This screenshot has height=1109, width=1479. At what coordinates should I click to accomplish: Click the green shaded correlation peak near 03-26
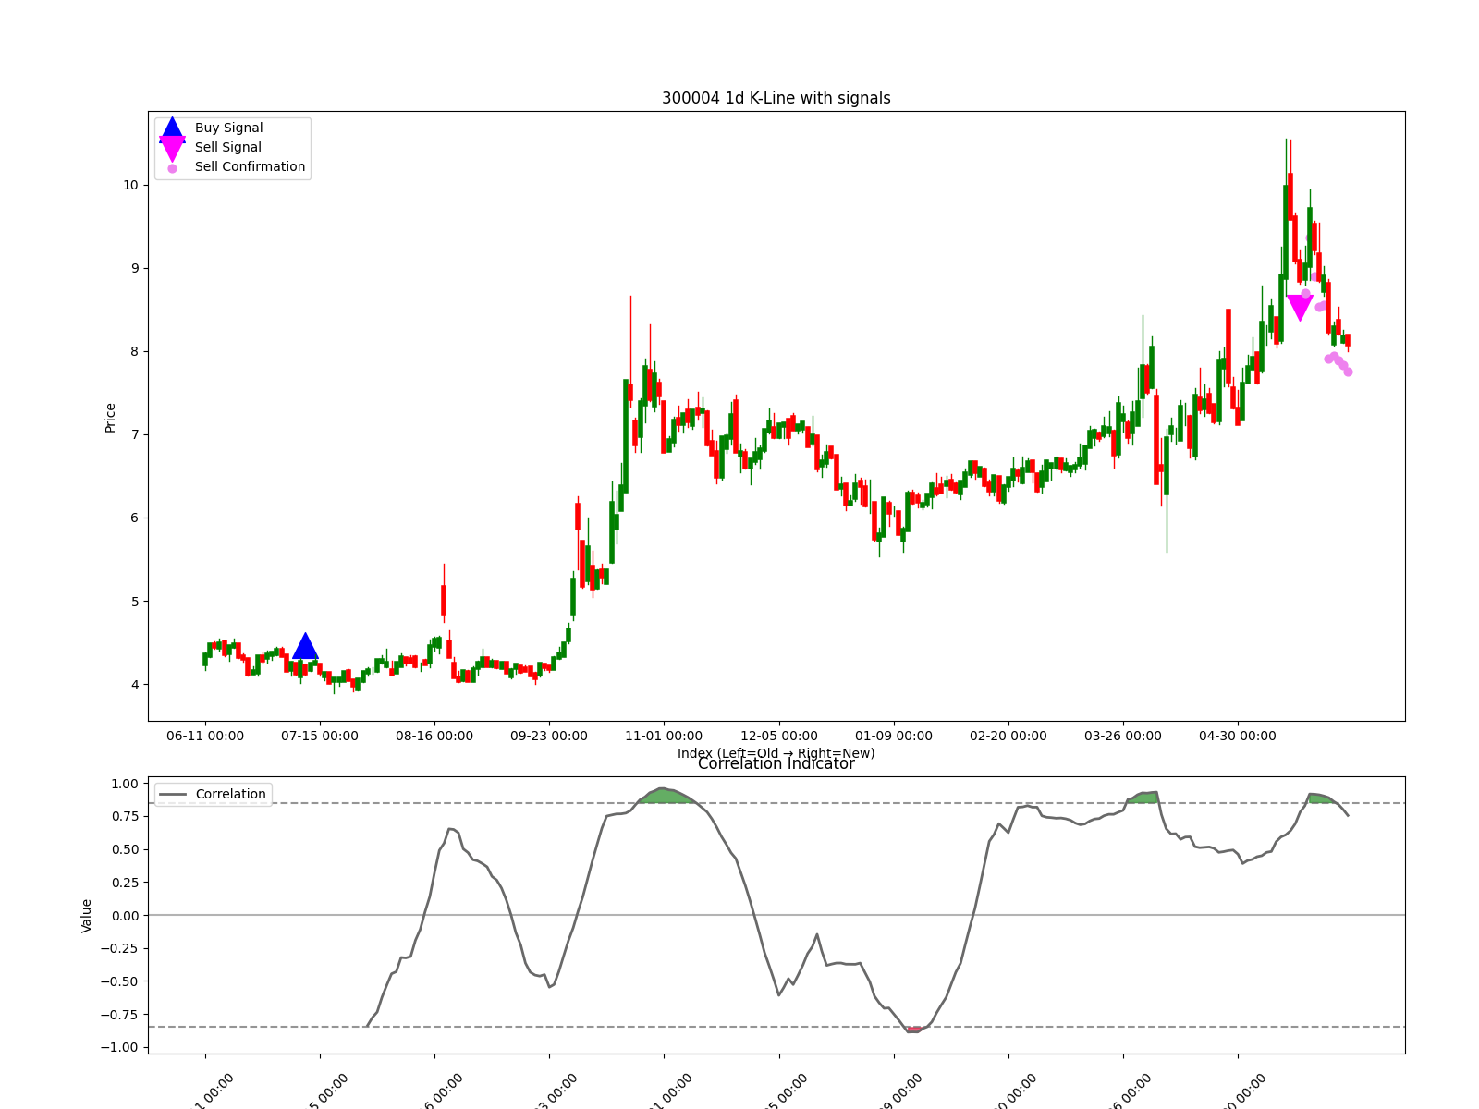coord(1144,798)
